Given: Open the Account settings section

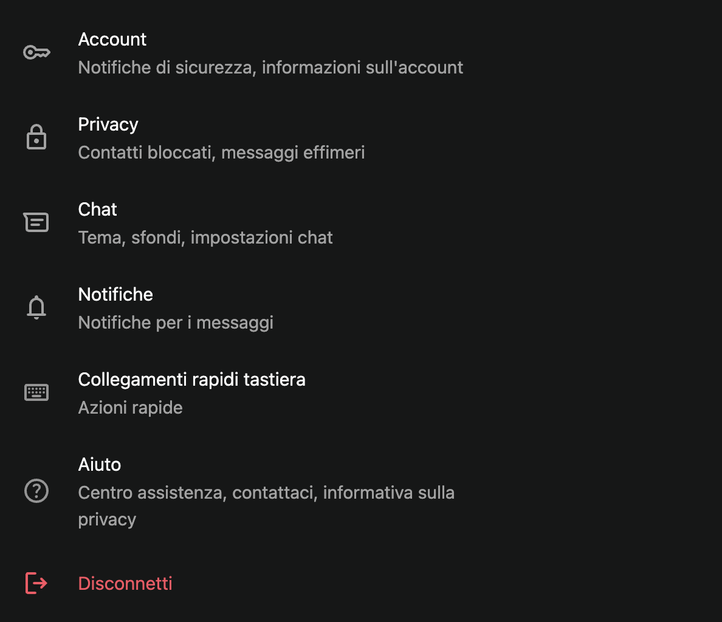Looking at the screenshot, I should [x=112, y=39].
